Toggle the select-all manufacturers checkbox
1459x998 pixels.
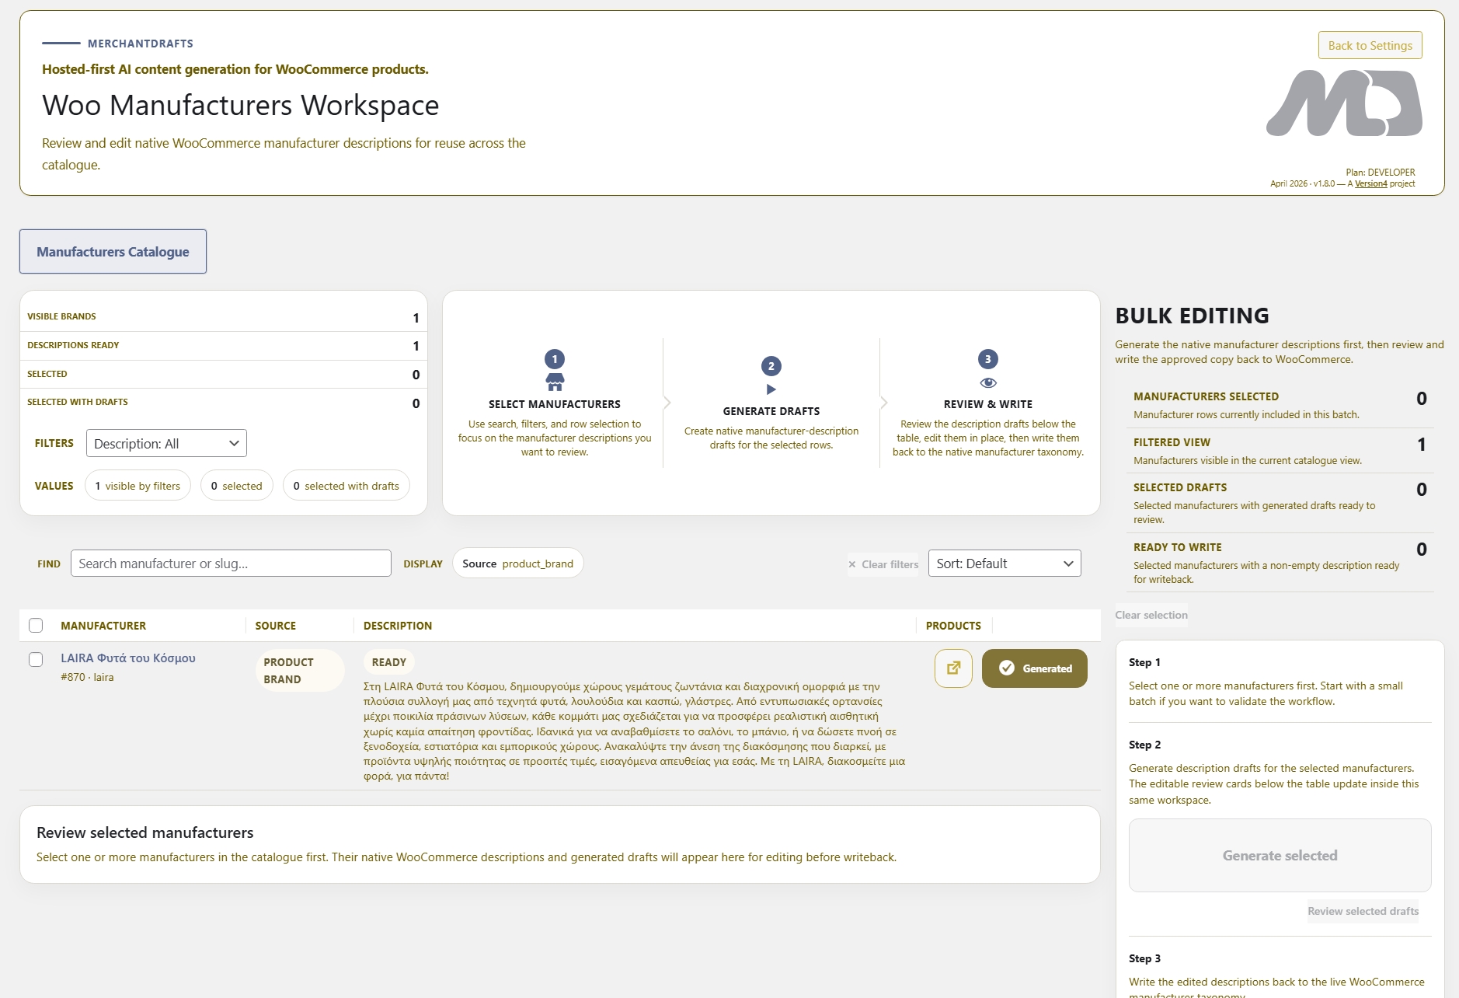pyautogui.click(x=36, y=626)
